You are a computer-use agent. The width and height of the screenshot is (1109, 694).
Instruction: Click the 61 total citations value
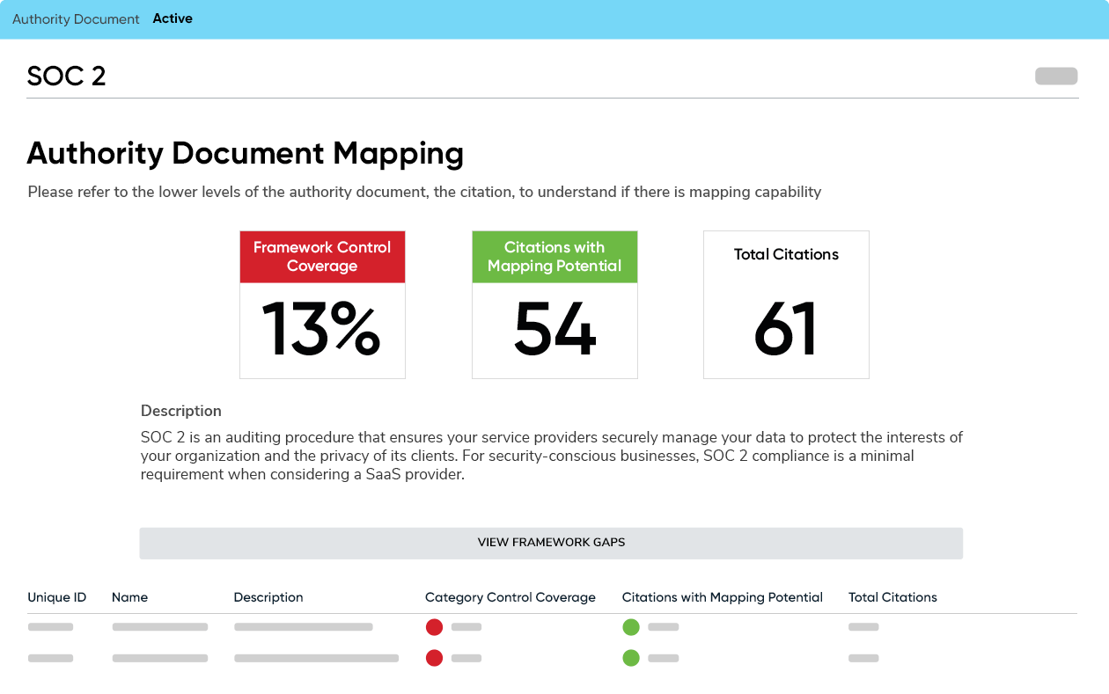click(786, 330)
